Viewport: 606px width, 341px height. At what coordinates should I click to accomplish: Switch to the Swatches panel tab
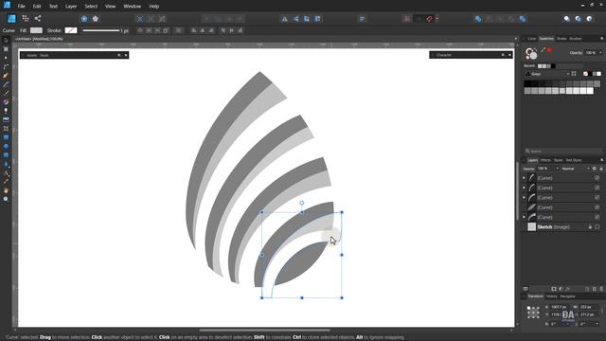pyautogui.click(x=546, y=39)
